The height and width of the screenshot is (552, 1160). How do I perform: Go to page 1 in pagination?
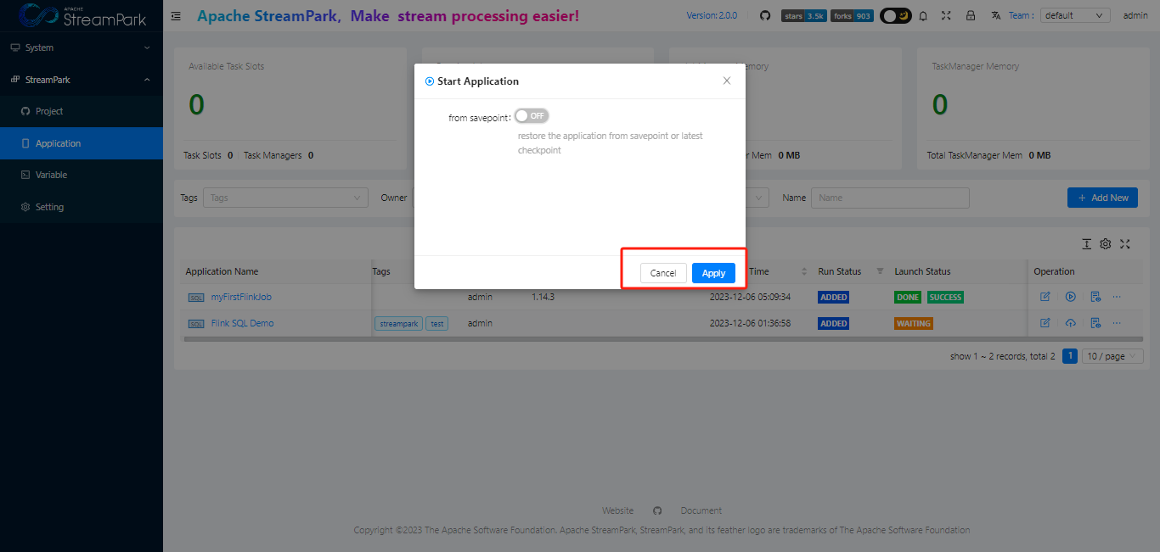coord(1070,356)
